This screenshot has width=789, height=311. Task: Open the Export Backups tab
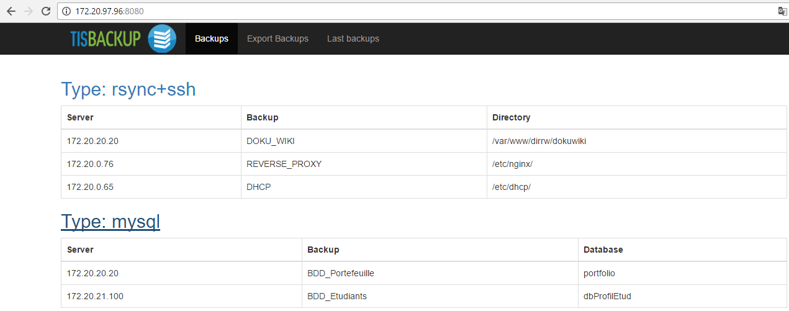click(277, 38)
